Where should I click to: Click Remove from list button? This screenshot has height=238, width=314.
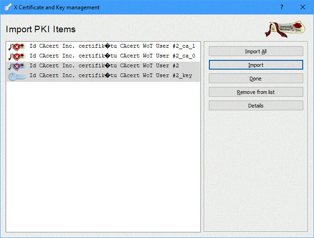256,92
